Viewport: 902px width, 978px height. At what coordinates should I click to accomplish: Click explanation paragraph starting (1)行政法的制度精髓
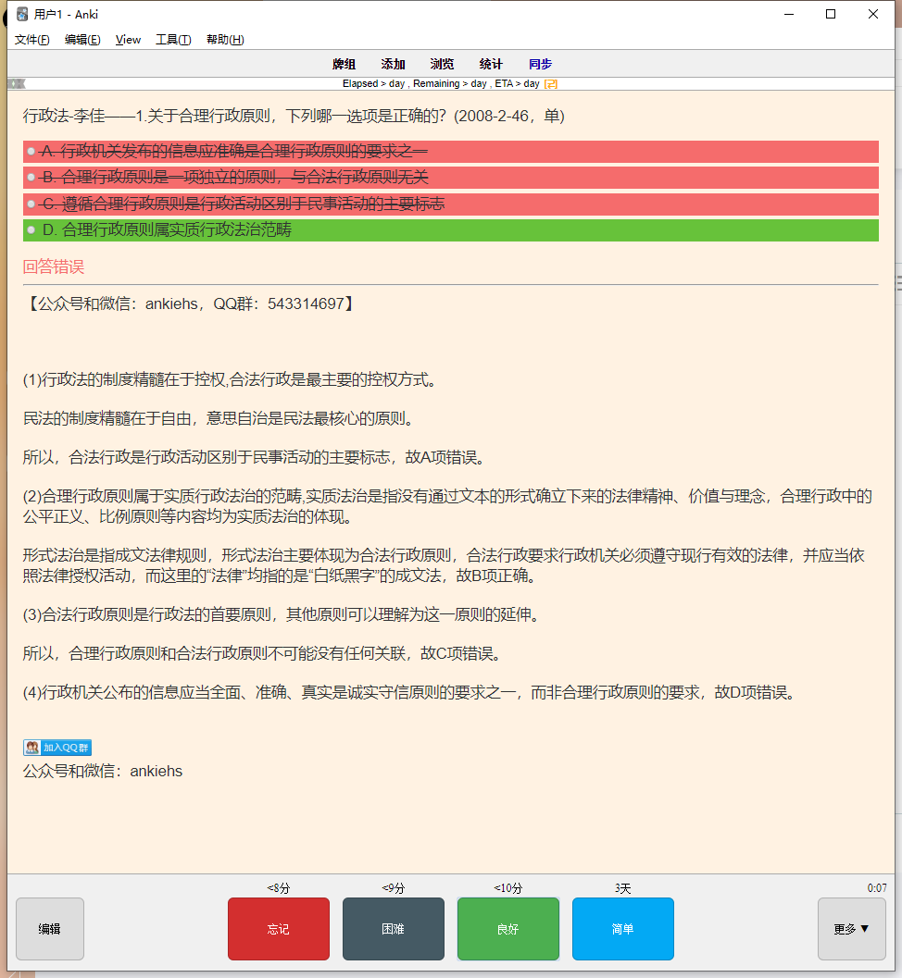coord(230,380)
